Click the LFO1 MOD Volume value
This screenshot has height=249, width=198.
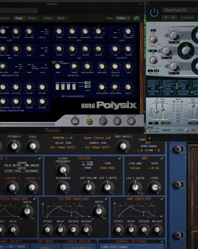[x=135, y=168]
